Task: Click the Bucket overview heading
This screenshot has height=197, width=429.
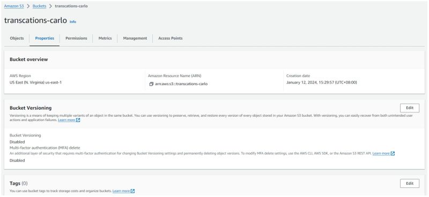Action: pyautogui.click(x=29, y=59)
